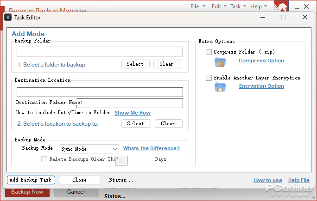Open the Encryption Option link

[261, 86]
